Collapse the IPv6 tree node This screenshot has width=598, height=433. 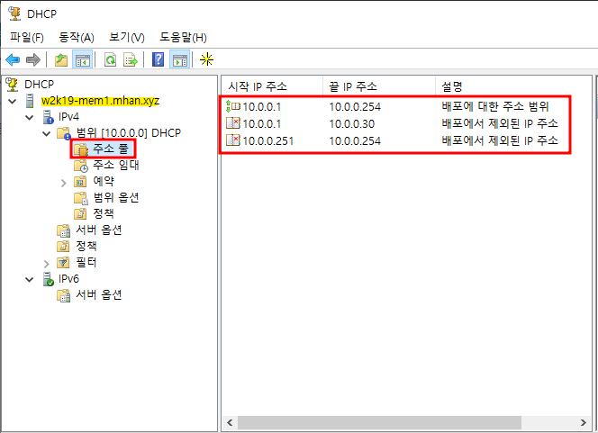[x=30, y=280]
